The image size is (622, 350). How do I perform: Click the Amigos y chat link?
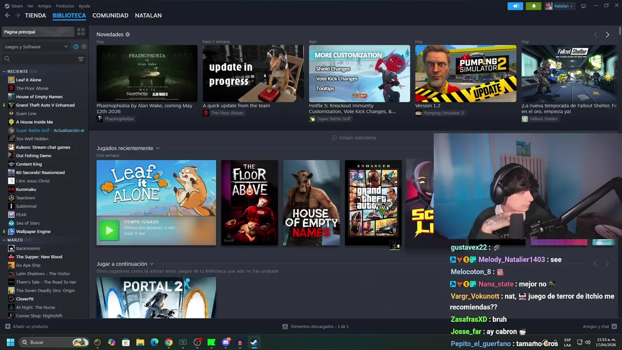(596, 327)
